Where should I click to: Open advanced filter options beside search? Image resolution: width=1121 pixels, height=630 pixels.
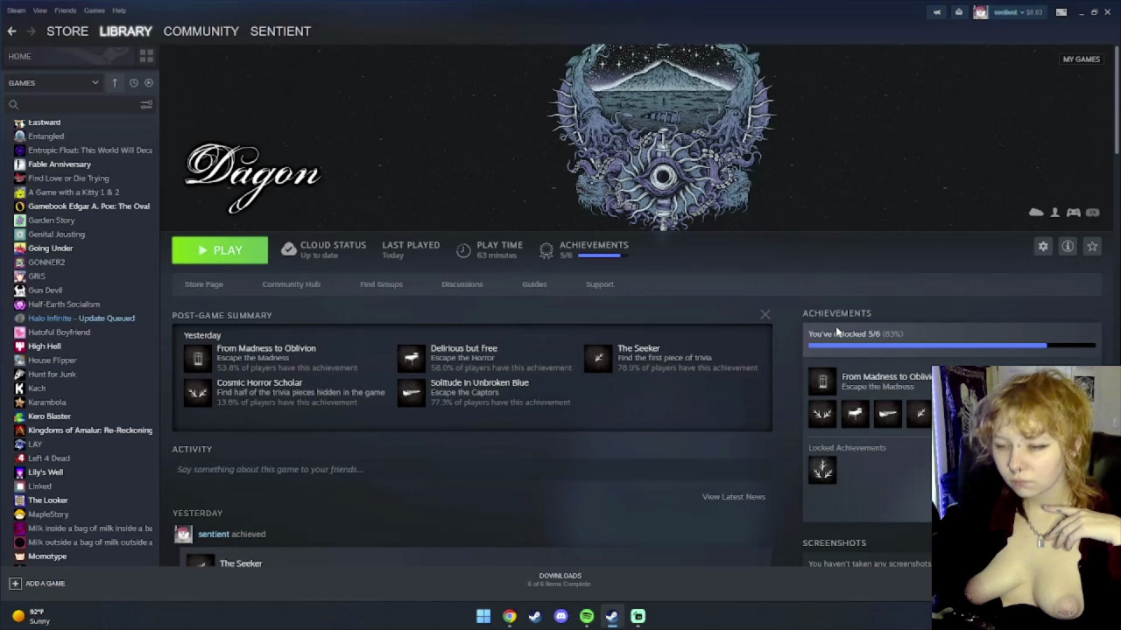[x=146, y=105]
